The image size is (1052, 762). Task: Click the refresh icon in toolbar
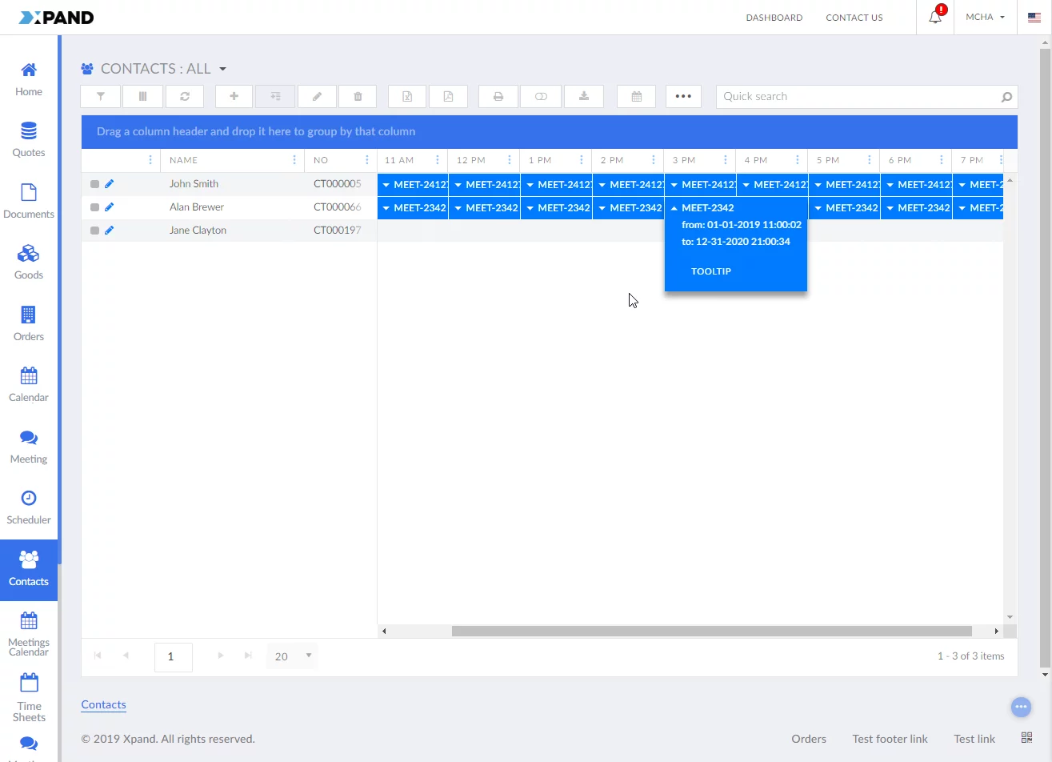click(x=185, y=97)
